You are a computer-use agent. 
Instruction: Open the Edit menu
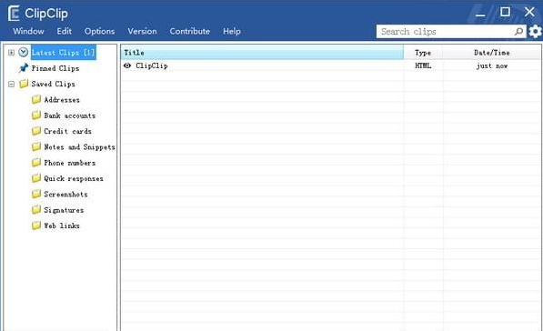(64, 31)
